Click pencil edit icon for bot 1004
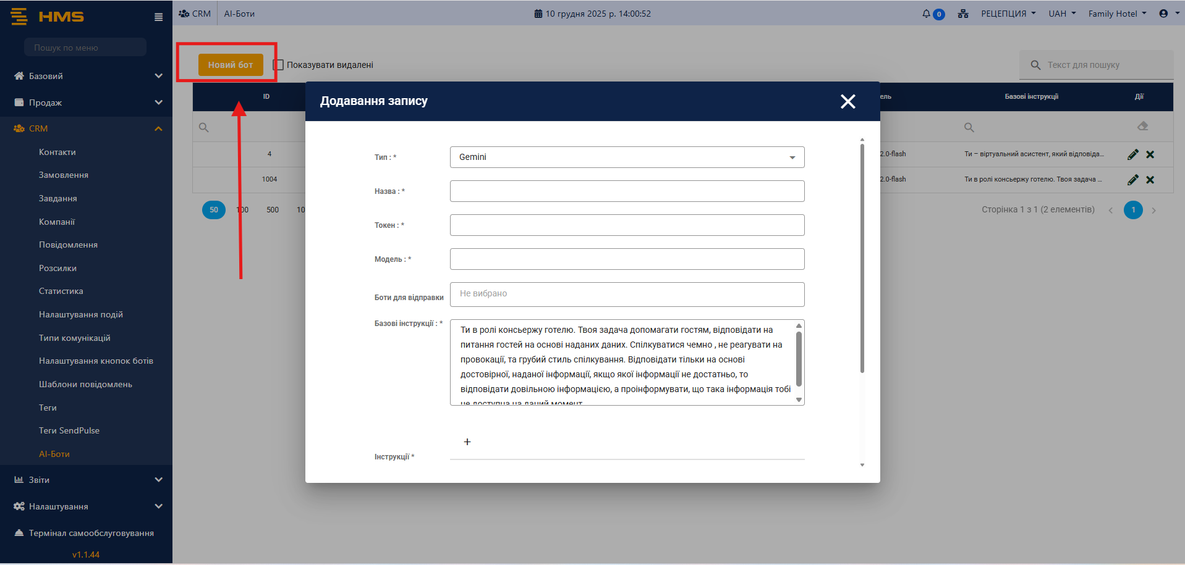Viewport: 1185px width, 565px height. (1132, 180)
